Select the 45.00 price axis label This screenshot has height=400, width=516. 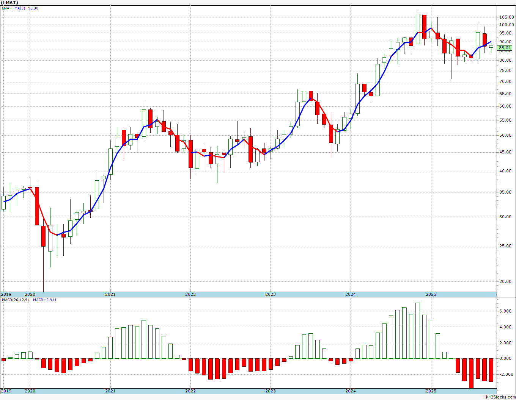pos(506,152)
